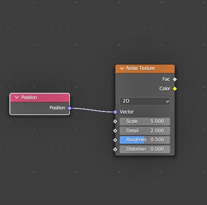Click the Roughness slider field
Image resolution: width=207 pixels, height=205 pixels.
145,140
